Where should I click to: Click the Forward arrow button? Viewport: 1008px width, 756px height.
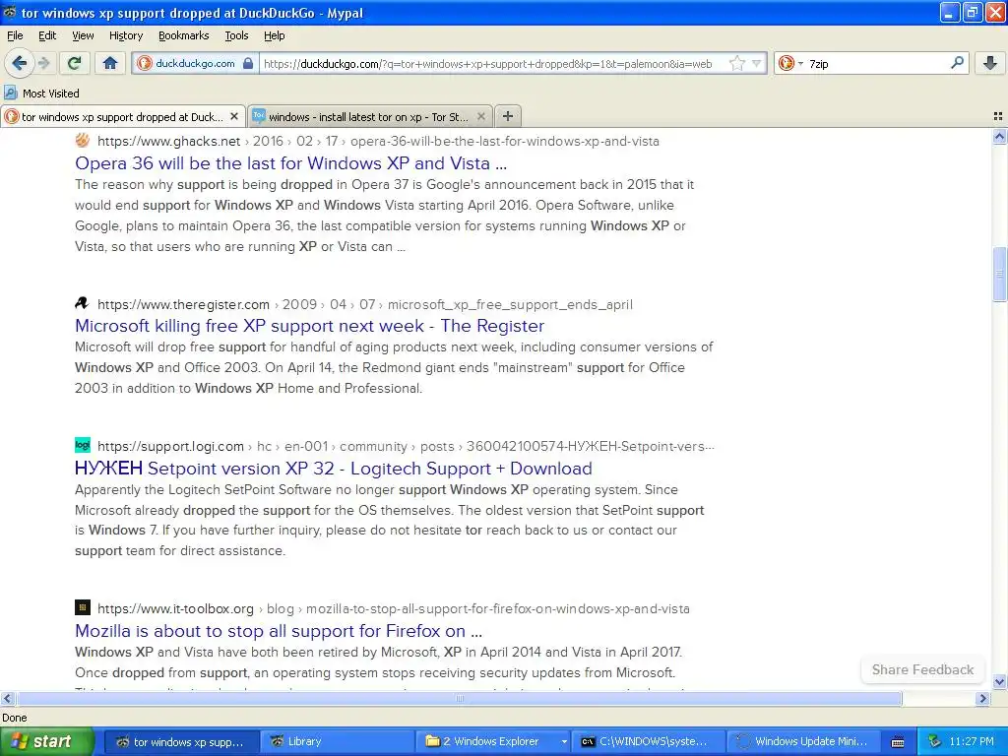pyautogui.click(x=43, y=63)
